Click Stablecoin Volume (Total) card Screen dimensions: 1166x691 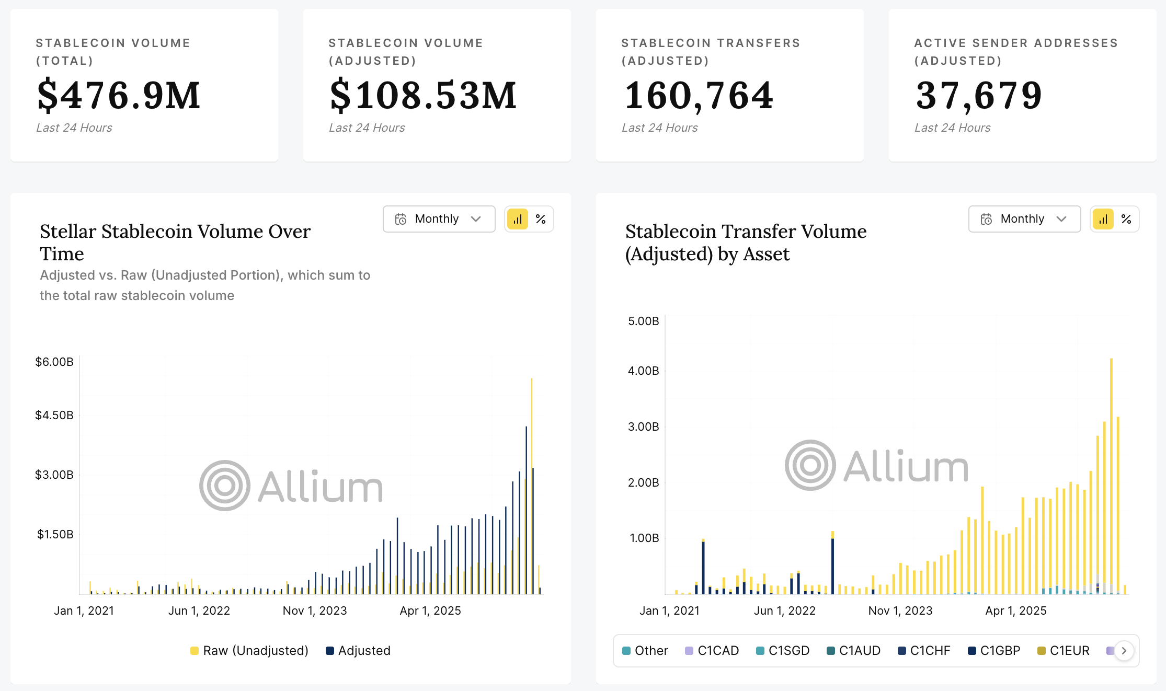pyautogui.click(x=144, y=85)
